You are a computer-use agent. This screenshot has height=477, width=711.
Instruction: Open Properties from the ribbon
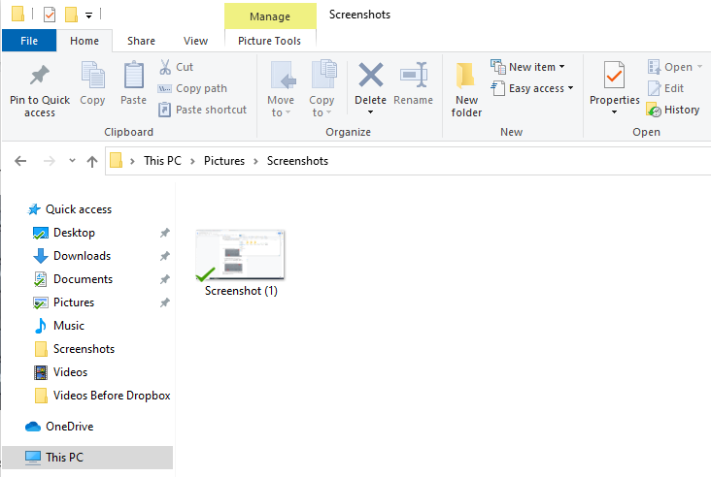point(614,88)
